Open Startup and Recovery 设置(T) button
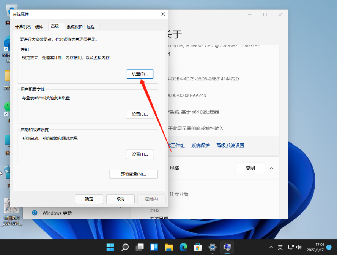 pos(140,154)
